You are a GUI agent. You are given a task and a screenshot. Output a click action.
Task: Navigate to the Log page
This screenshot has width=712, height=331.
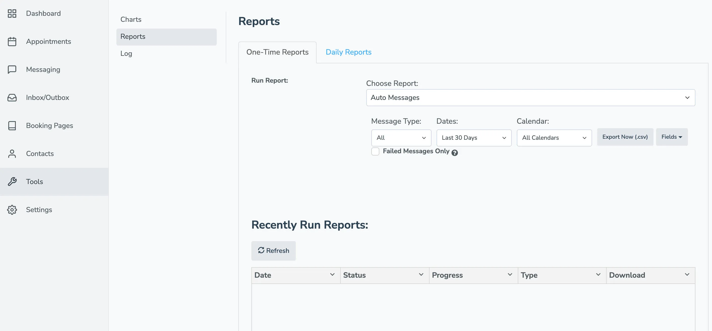pos(126,54)
